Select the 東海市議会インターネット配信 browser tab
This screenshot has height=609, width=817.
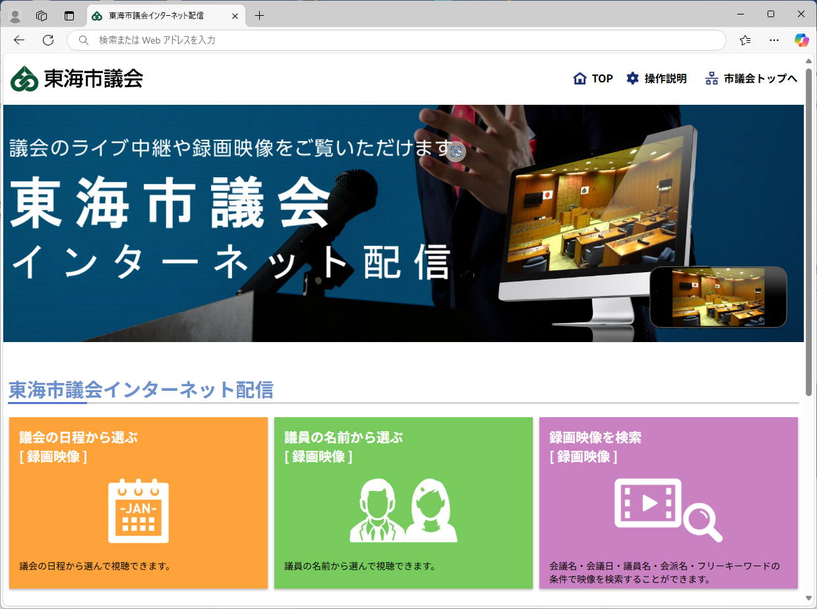click(x=166, y=16)
